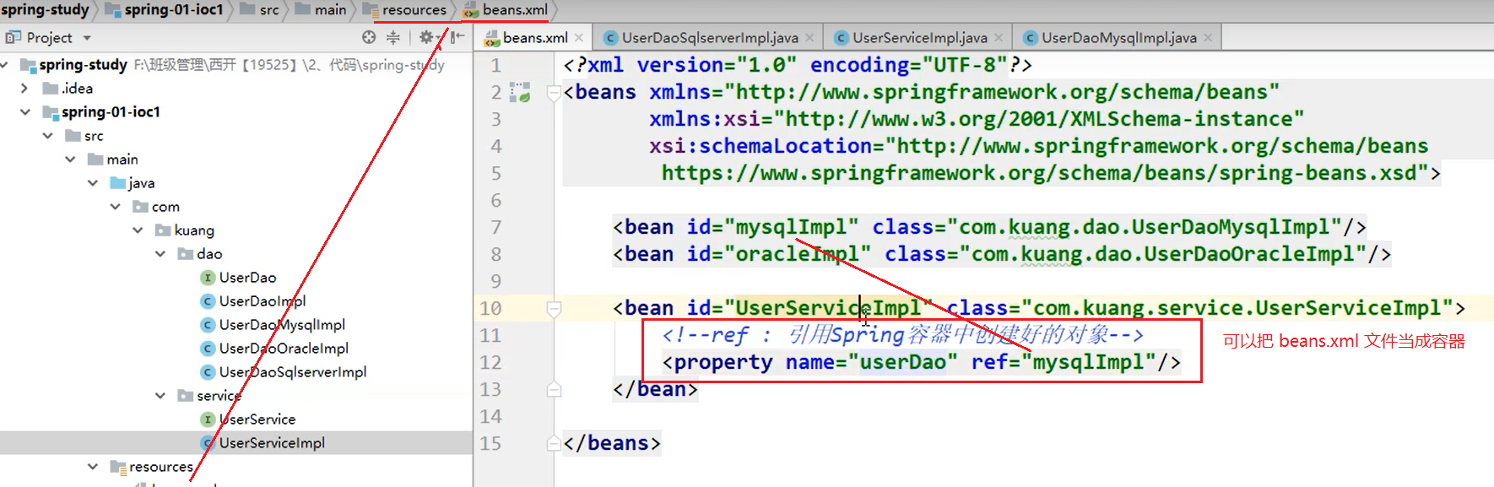This screenshot has height=487, width=1494.
Task: Hide the Project tool window
Action: tap(457, 37)
